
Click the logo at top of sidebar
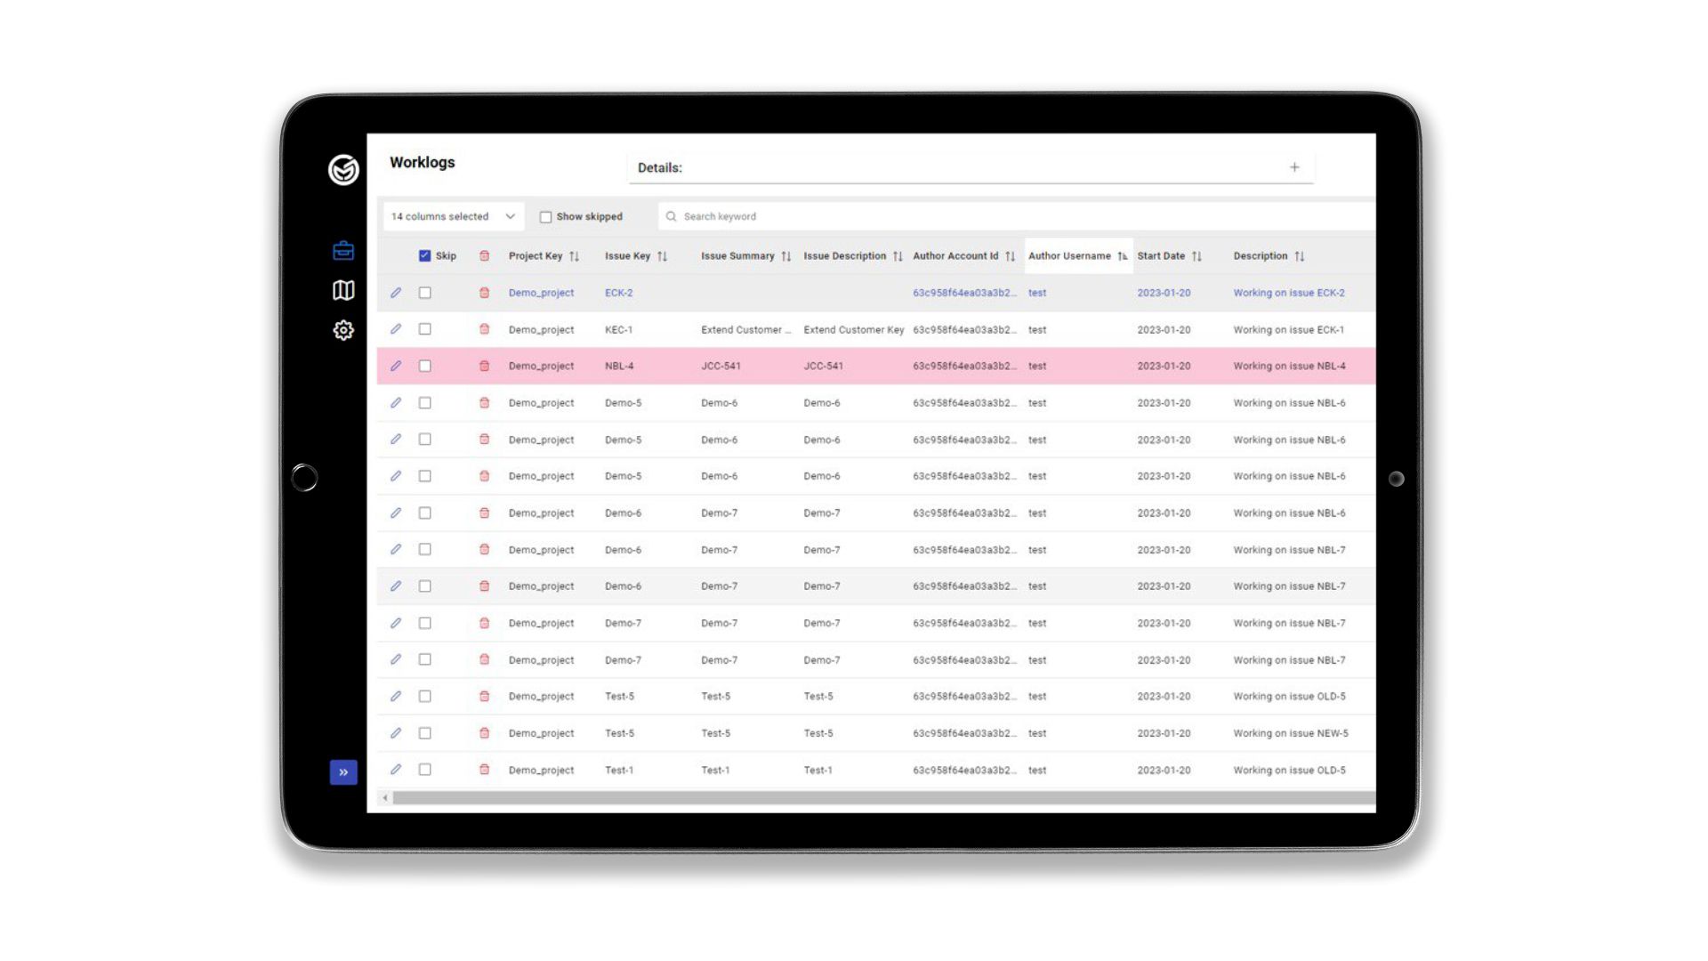pos(343,169)
